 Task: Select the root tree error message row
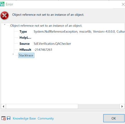point(46,26)
